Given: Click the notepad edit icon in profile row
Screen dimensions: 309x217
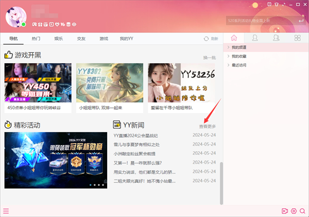Looking at the screenshot, I should pyautogui.click(x=46, y=24).
